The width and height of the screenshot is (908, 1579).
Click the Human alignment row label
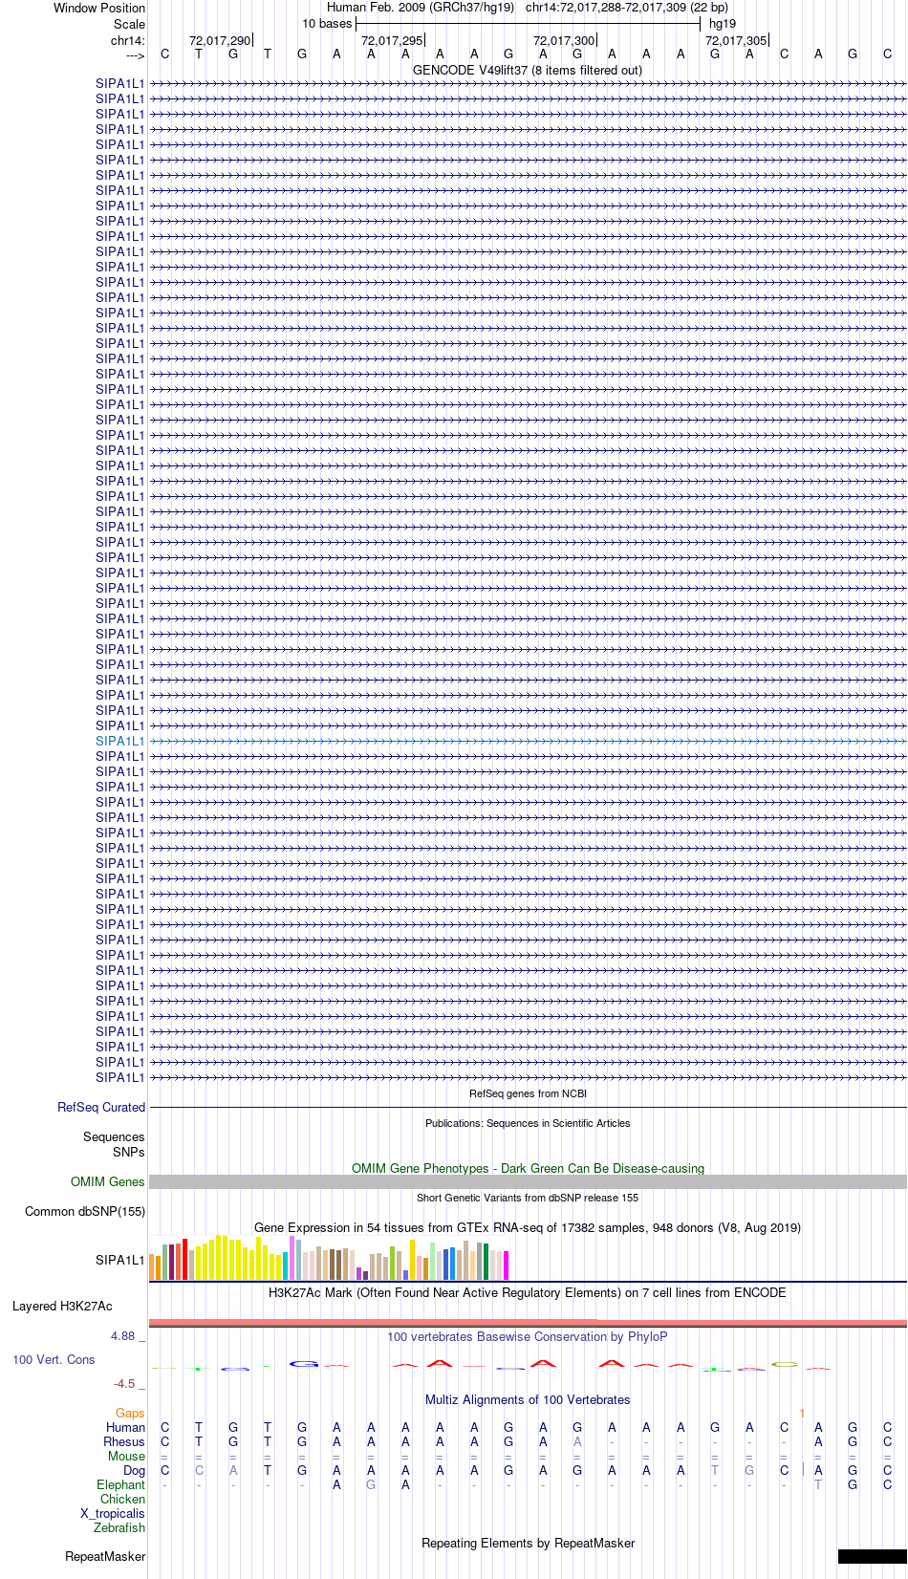(125, 1427)
